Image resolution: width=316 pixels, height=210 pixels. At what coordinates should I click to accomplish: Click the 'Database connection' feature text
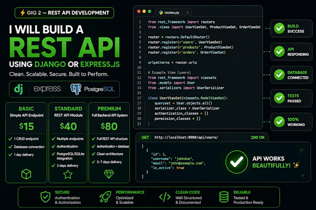click(29, 147)
